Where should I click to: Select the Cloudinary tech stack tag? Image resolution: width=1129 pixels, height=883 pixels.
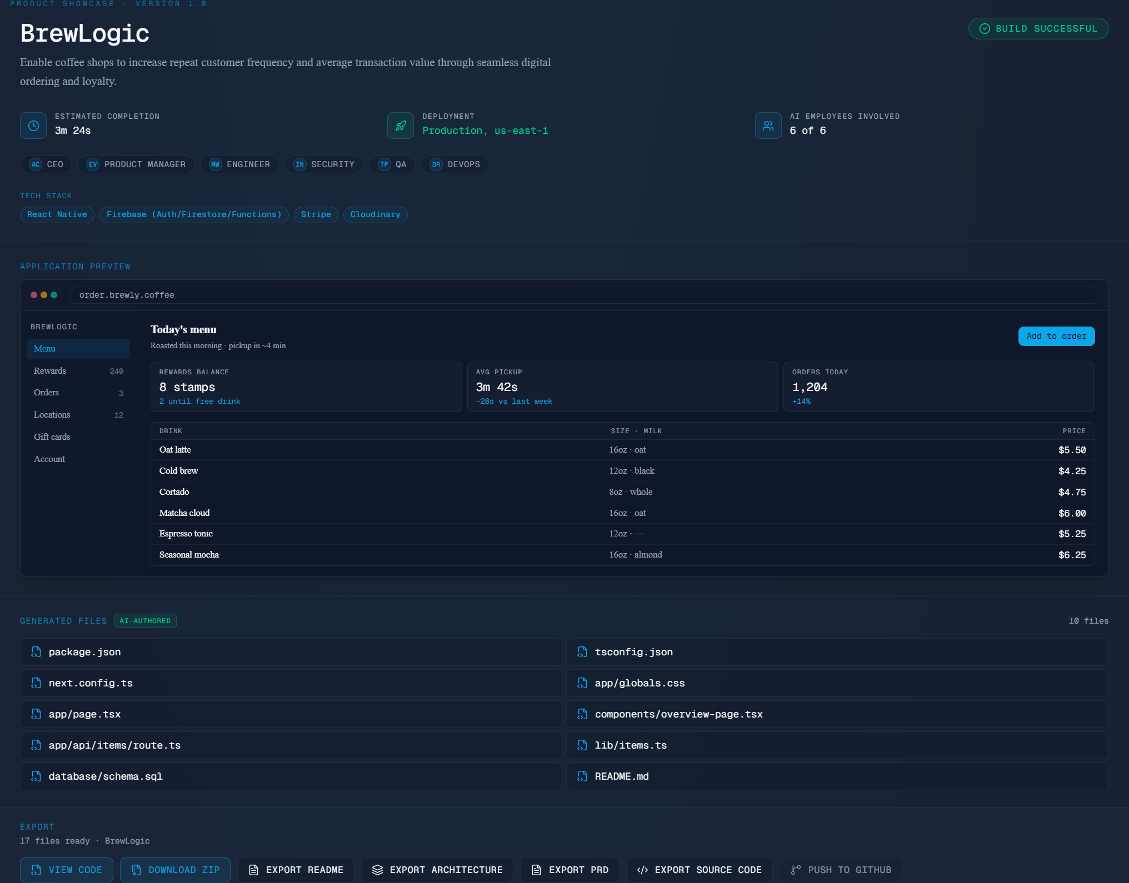376,215
